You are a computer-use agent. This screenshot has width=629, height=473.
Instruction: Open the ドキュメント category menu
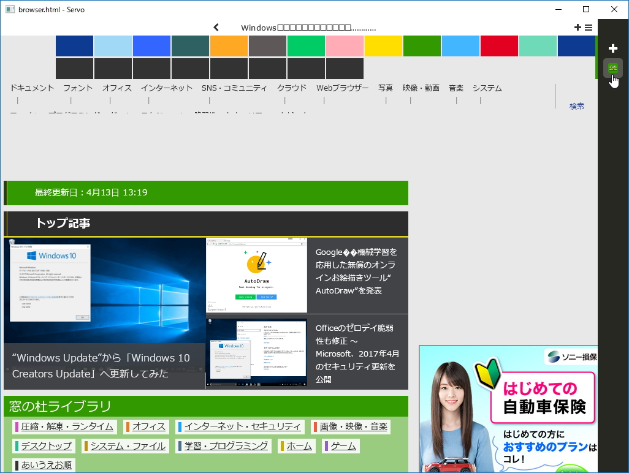32,88
